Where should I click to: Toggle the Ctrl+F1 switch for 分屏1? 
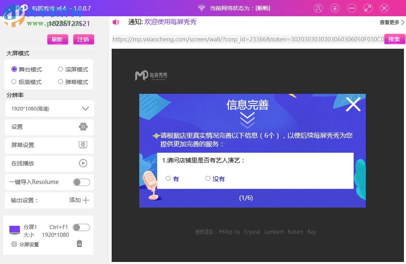coord(81,227)
